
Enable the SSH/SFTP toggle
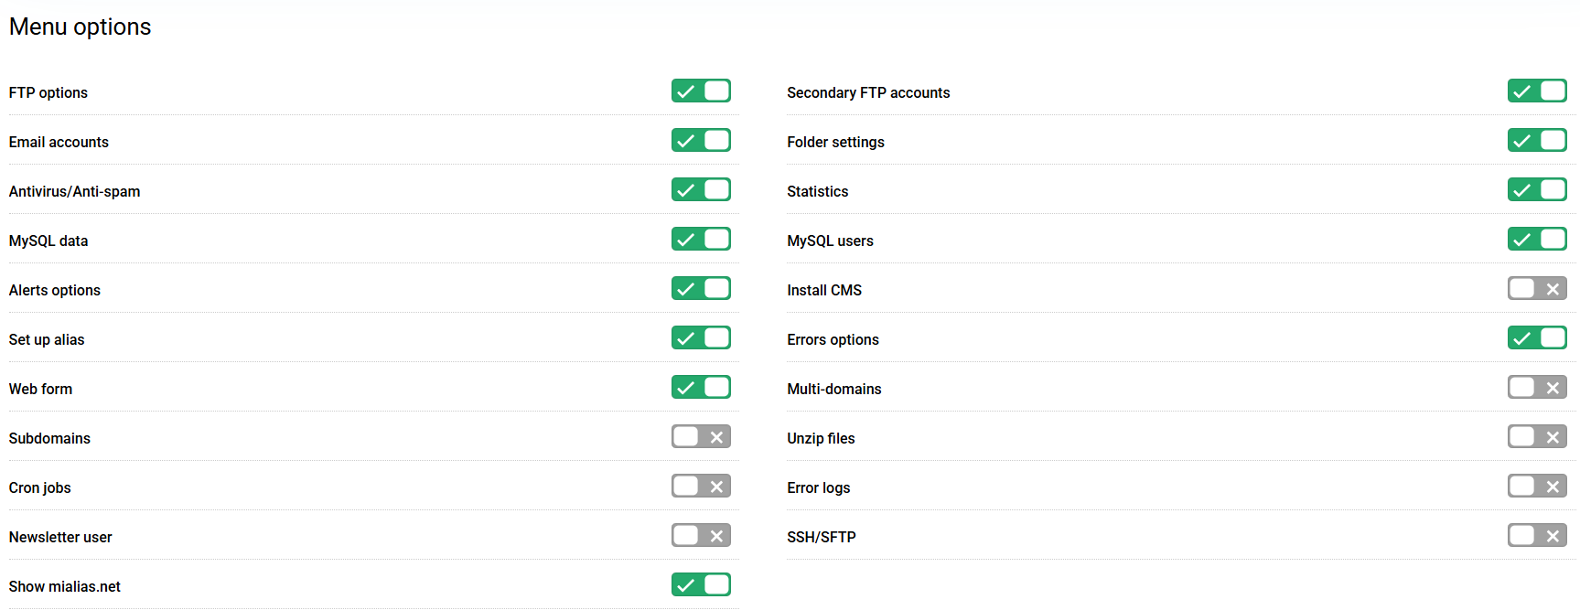1537,536
